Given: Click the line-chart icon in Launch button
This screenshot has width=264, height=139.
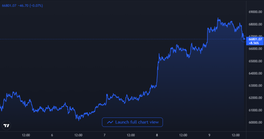Looking at the screenshot, I should pyautogui.click(x=110, y=122).
